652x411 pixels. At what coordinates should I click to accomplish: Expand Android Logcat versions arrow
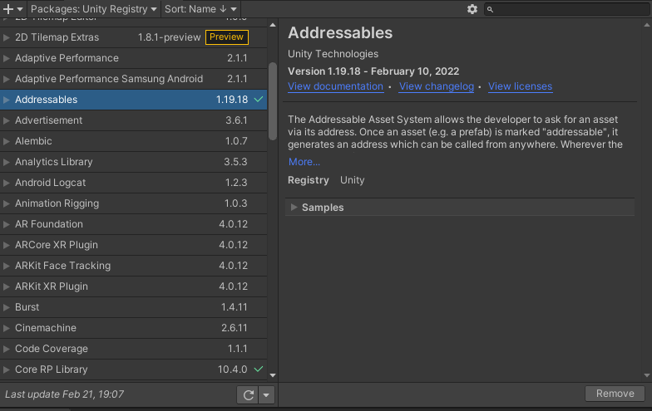(7, 183)
